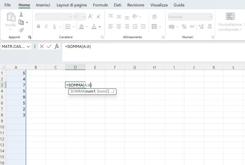Open the Insert Function fx dialog

(x=57, y=46)
